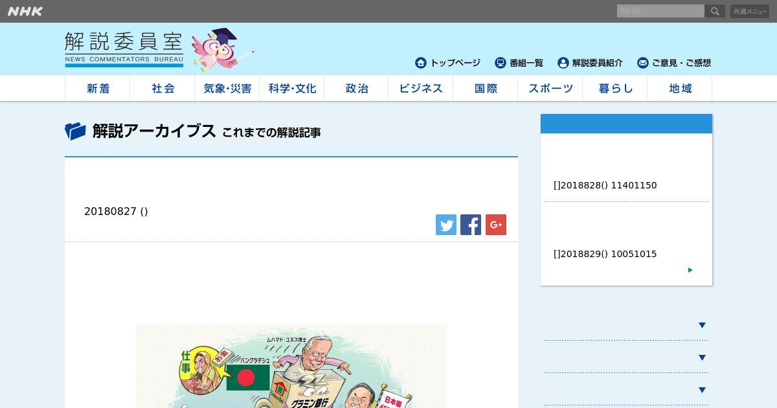Share the article on Facebook
Screen dimensions: 777x408
471,225
